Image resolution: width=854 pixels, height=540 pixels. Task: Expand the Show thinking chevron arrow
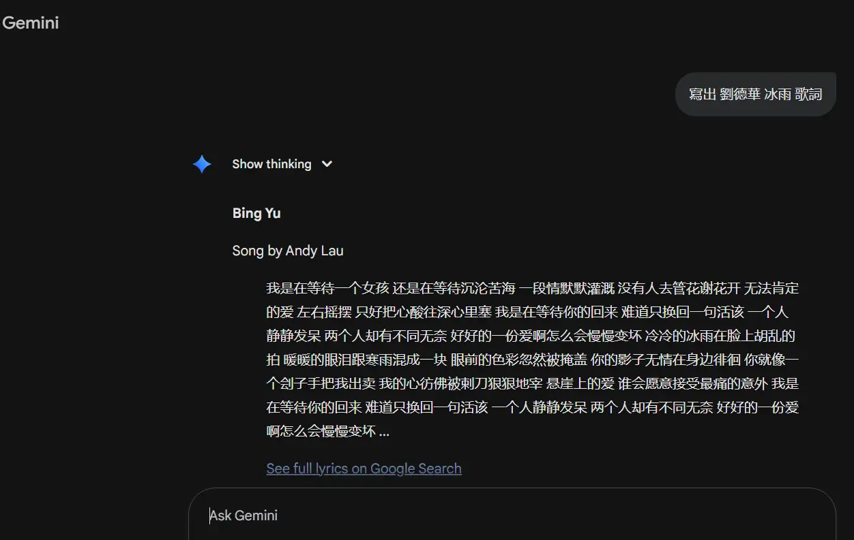click(327, 164)
